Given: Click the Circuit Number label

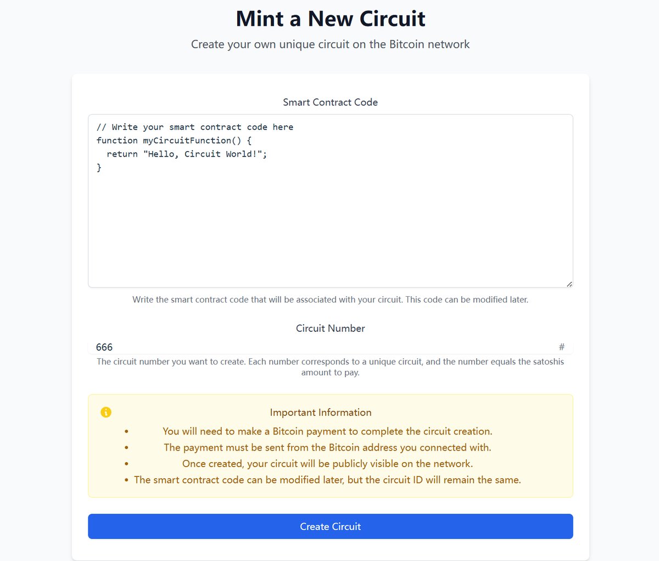Looking at the screenshot, I should 330,329.
